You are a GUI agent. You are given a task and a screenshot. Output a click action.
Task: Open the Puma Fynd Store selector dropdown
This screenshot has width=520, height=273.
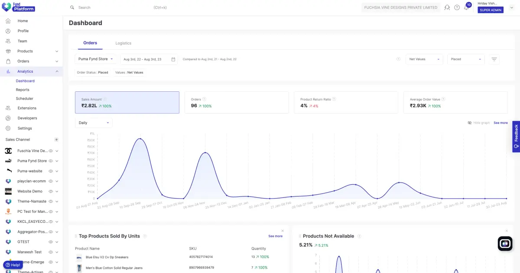pyautogui.click(x=96, y=59)
